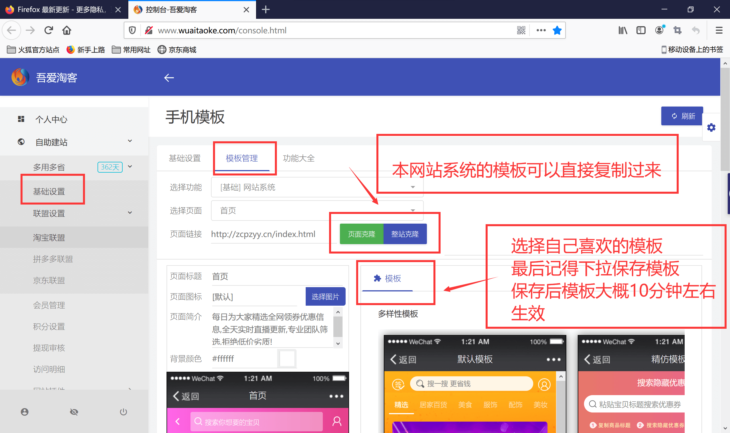The image size is (730, 433).
Task: Click down arrow of 页面简介 textarea scrollbar
Action: (338, 344)
